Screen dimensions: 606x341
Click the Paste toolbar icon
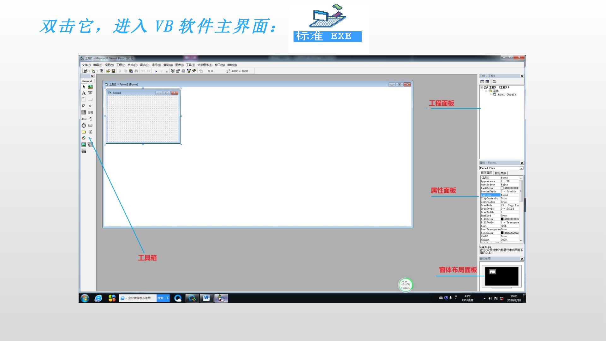(131, 71)
